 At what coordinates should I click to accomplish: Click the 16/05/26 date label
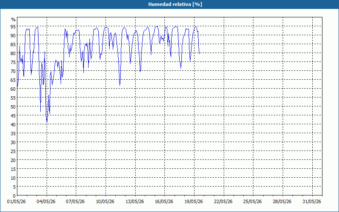point(164,202)
